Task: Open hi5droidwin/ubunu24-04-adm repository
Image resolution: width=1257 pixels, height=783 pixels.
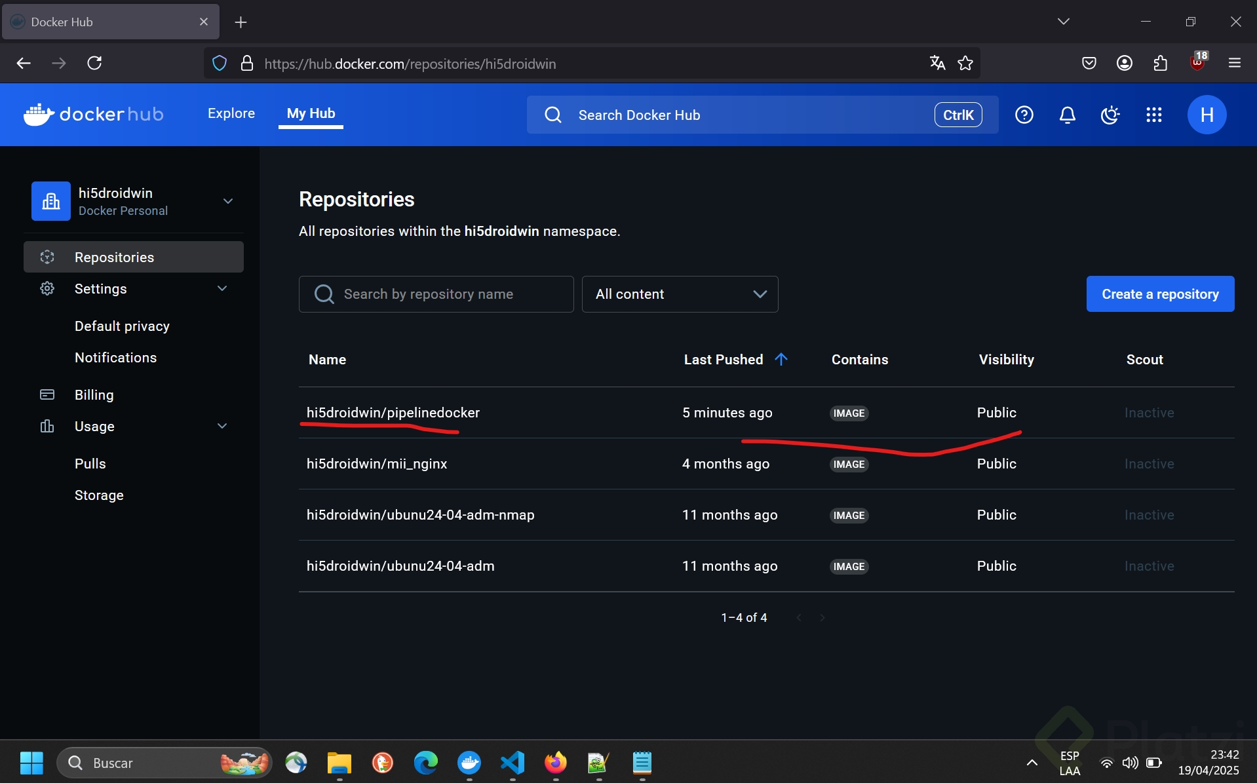Action: [400, 566]
